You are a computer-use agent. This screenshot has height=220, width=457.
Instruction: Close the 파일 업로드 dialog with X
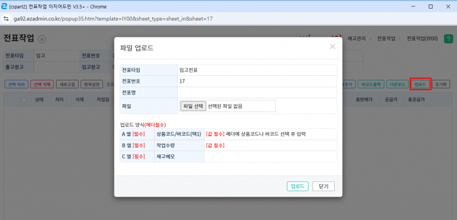click(x=332, y=47)
